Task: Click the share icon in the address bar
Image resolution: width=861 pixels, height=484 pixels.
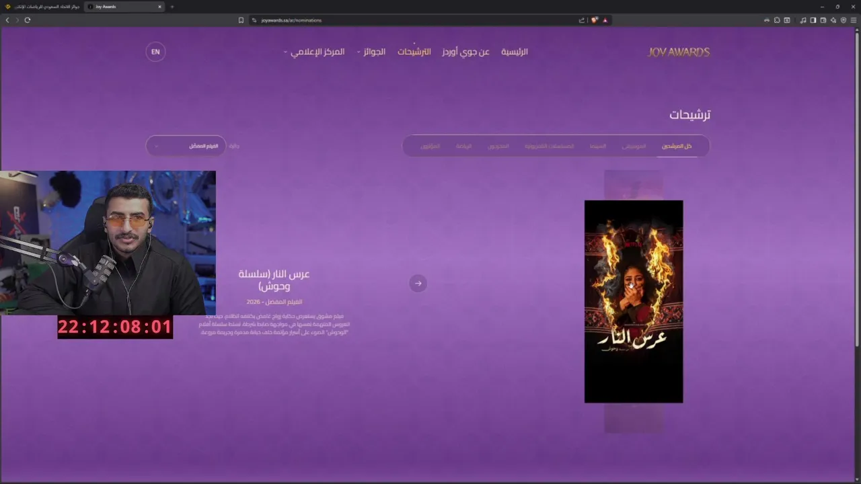Action: (582, 20)
